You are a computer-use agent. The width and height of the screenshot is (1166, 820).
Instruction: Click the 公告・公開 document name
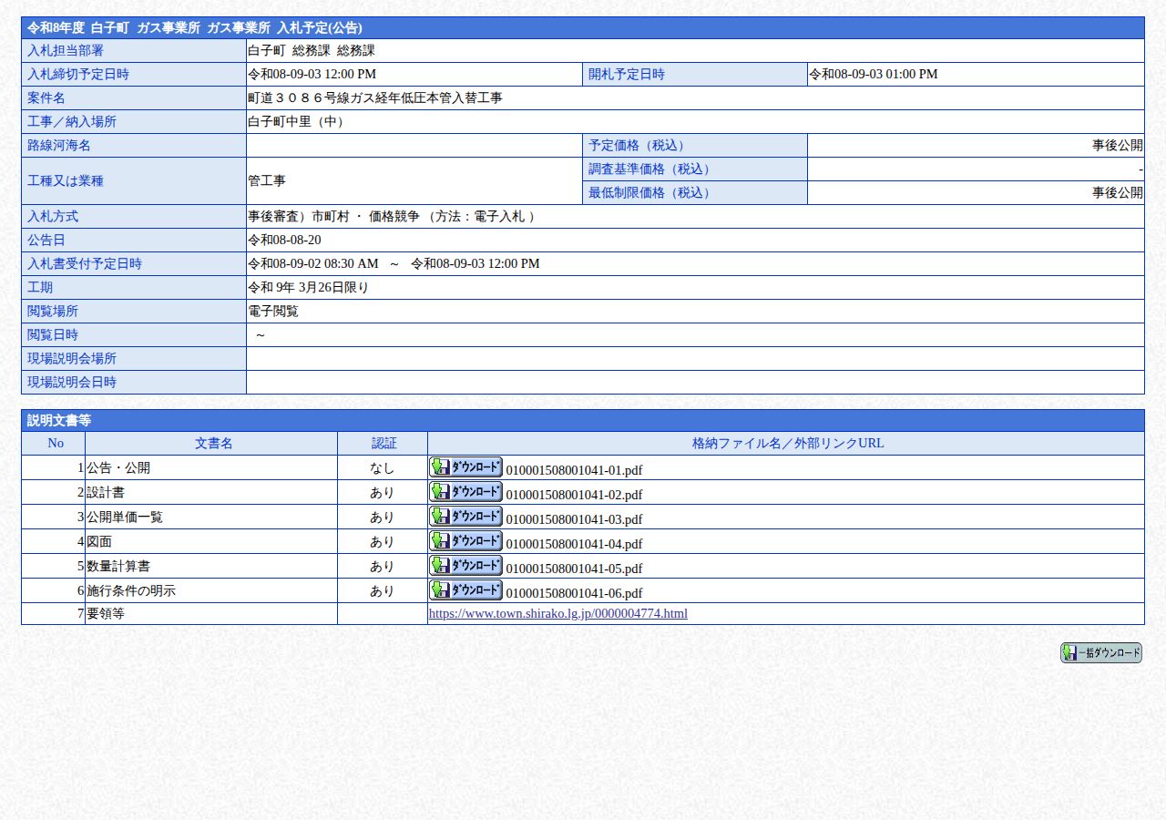click(118, 467)
